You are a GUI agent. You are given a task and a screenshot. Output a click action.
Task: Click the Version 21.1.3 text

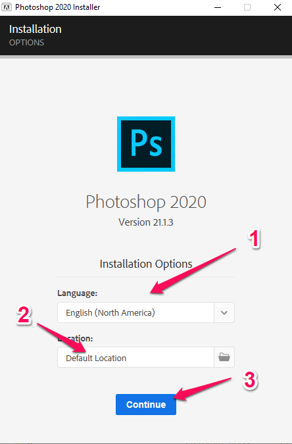click(146, 222)
